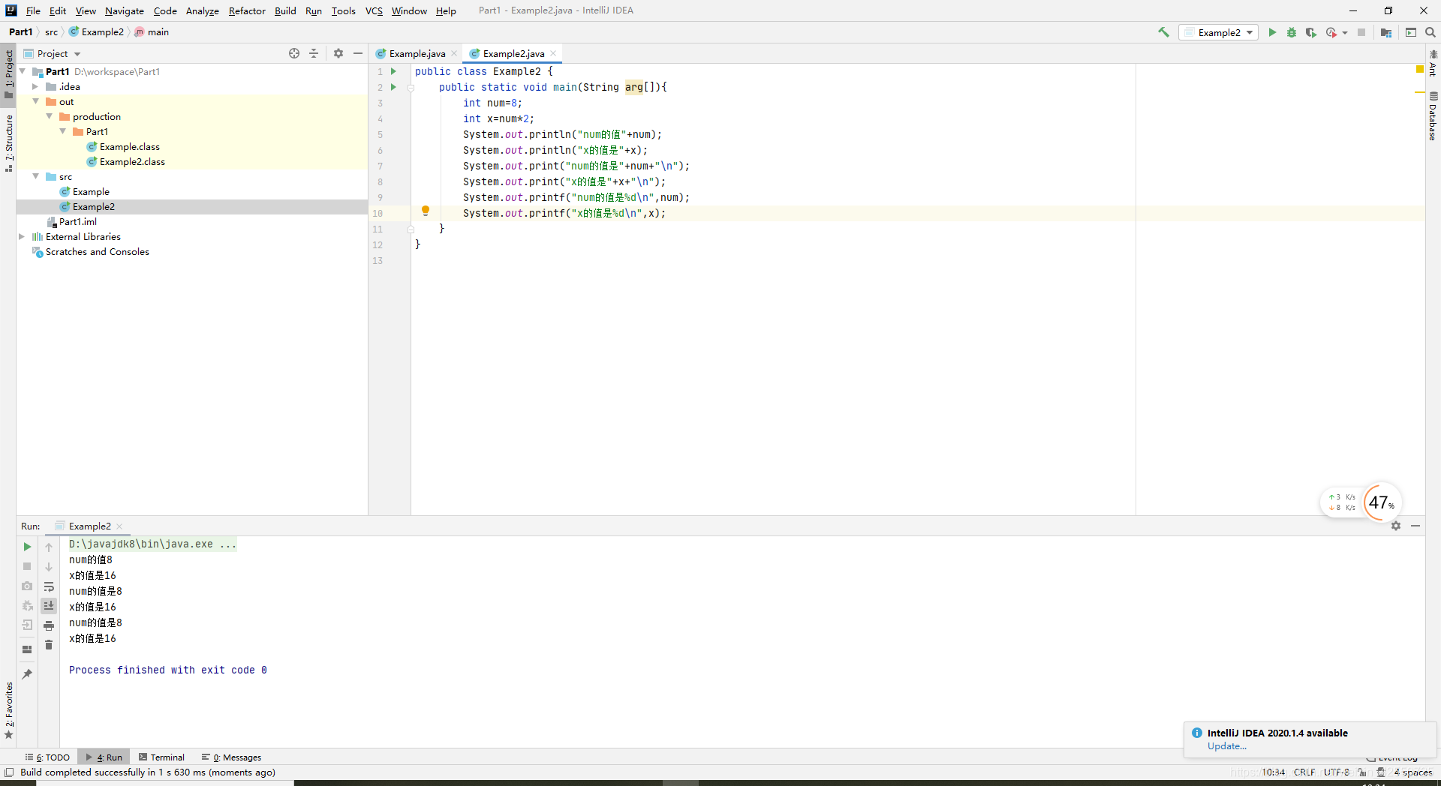Click the Restore Layout icon in Run panel
1441x786 pixels.
27,649
